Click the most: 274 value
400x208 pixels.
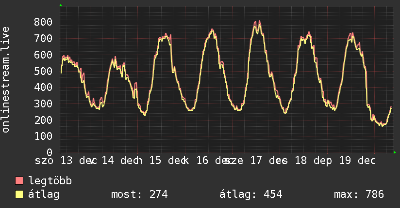(139, 194)
